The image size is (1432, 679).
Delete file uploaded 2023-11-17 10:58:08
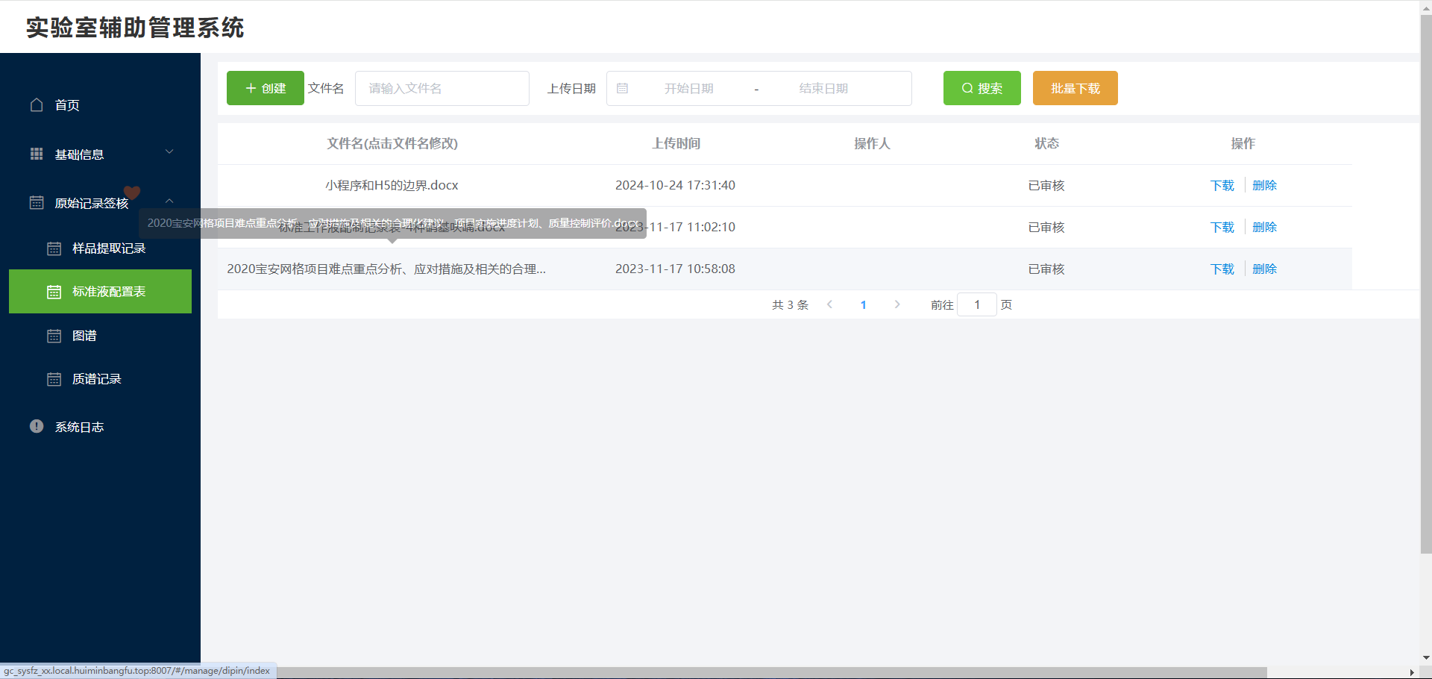click(x=1264, y=269)
